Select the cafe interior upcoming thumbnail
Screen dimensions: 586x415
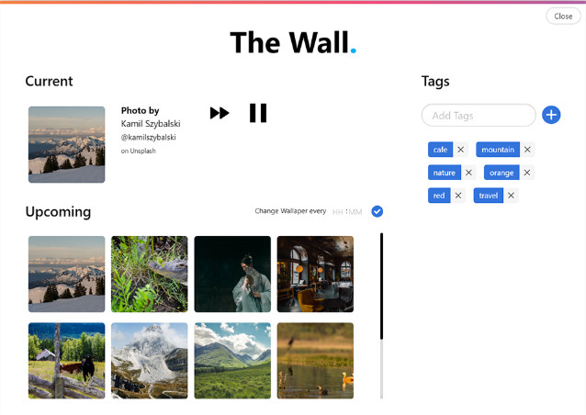click(x=315, y=274)
